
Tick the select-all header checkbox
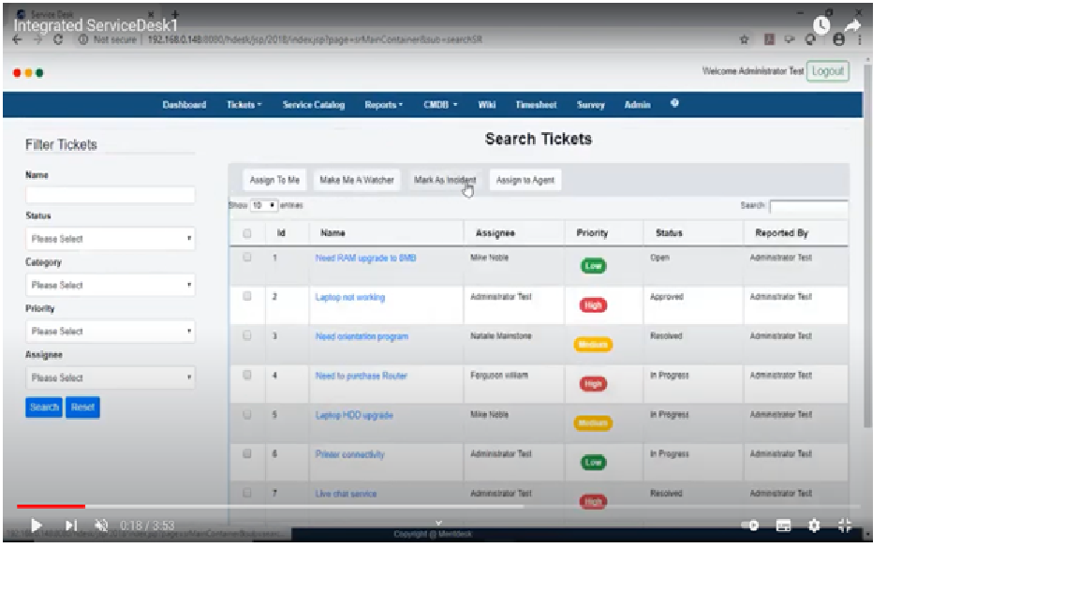click(247, 233)
